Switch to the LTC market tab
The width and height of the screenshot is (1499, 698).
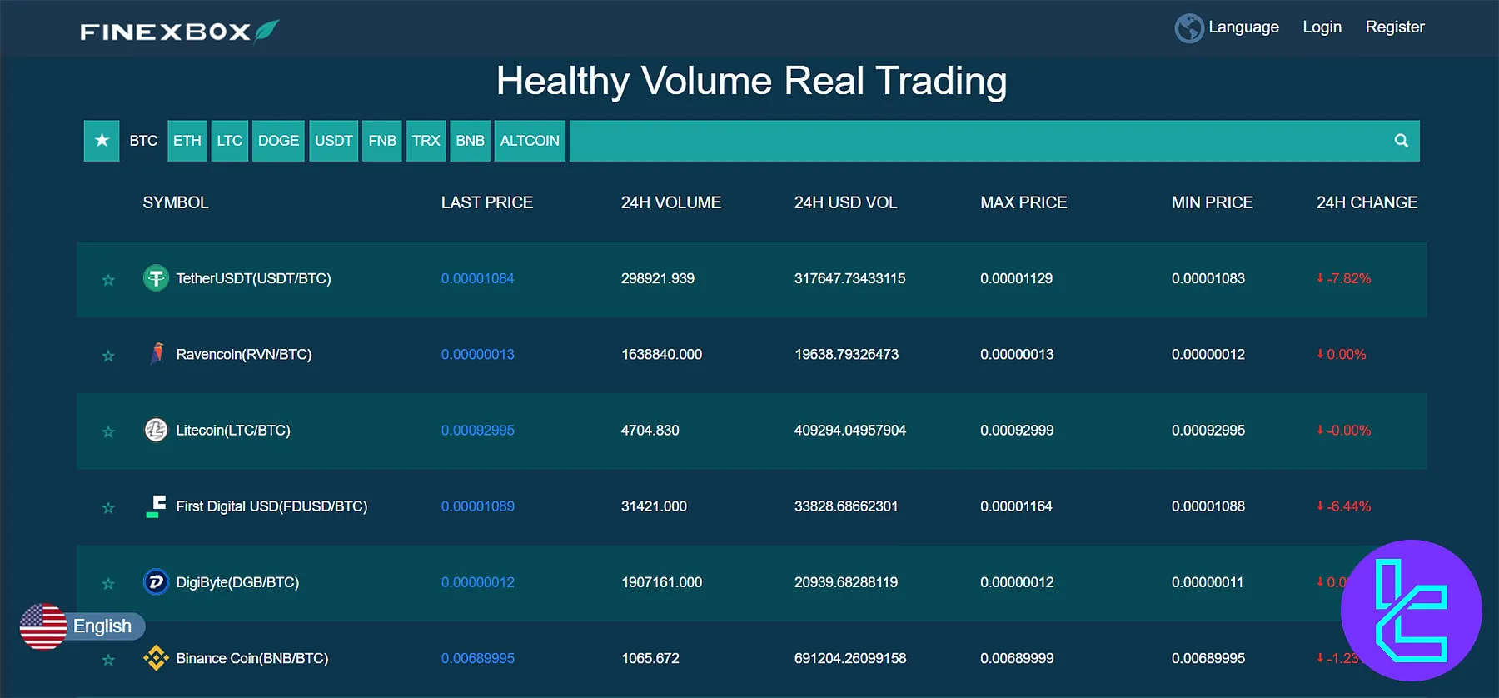coord(230,141)
